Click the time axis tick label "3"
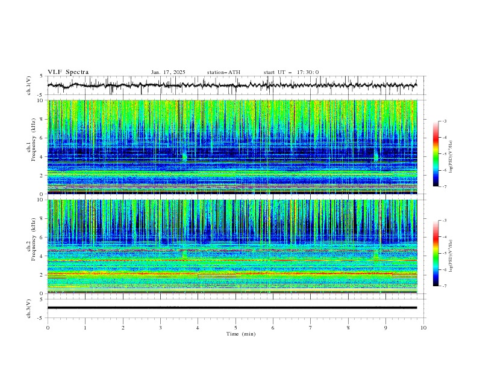This screenshot has width=477, height=368. [160, 328]
